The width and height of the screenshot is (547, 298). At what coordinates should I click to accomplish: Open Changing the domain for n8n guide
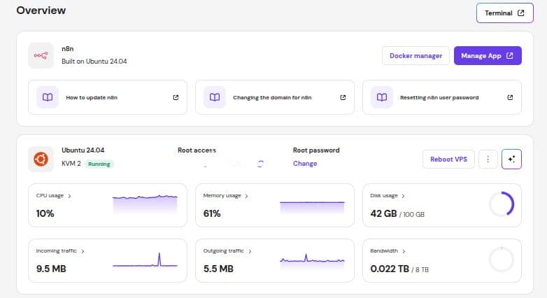(x=274, y=97)
